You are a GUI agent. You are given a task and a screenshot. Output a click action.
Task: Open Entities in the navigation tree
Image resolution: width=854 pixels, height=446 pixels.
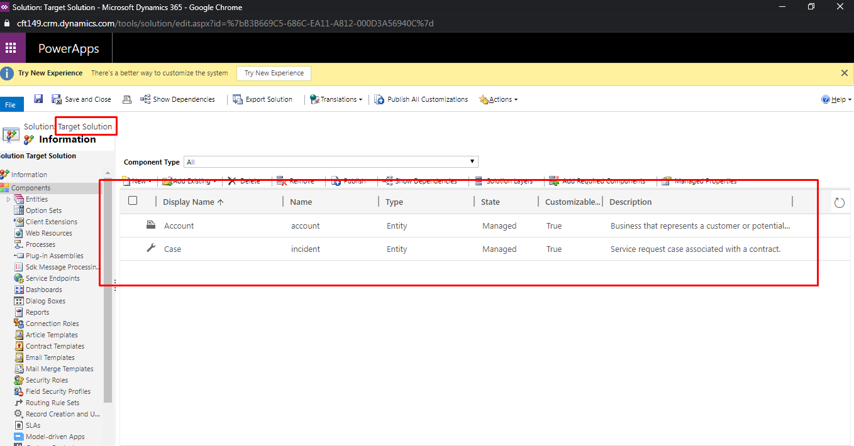[36, 199]
